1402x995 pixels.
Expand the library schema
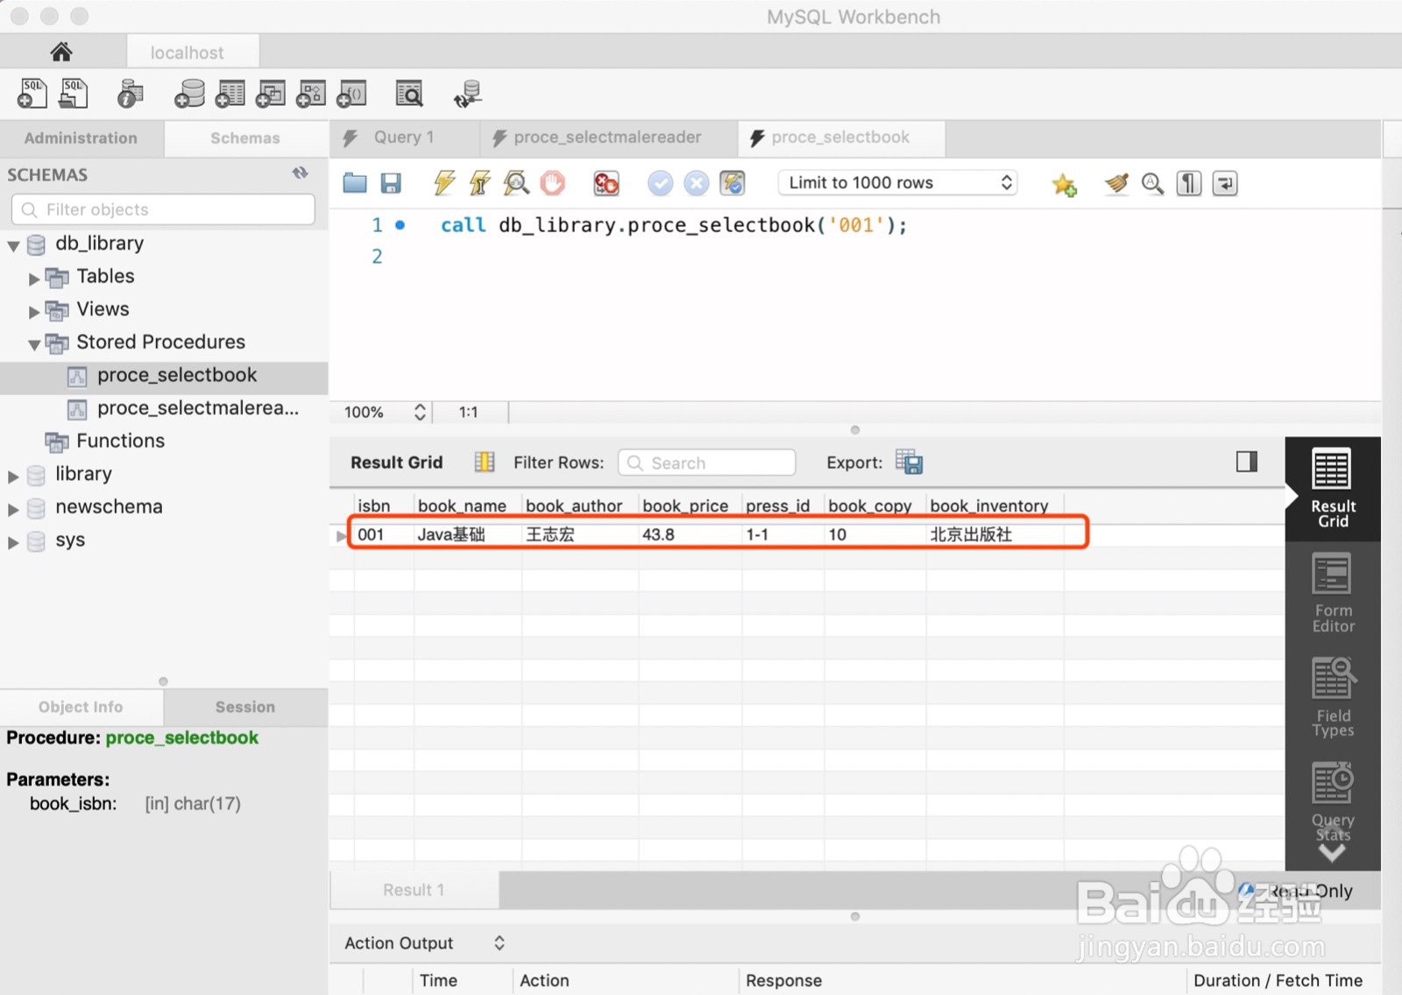[13, 476]
